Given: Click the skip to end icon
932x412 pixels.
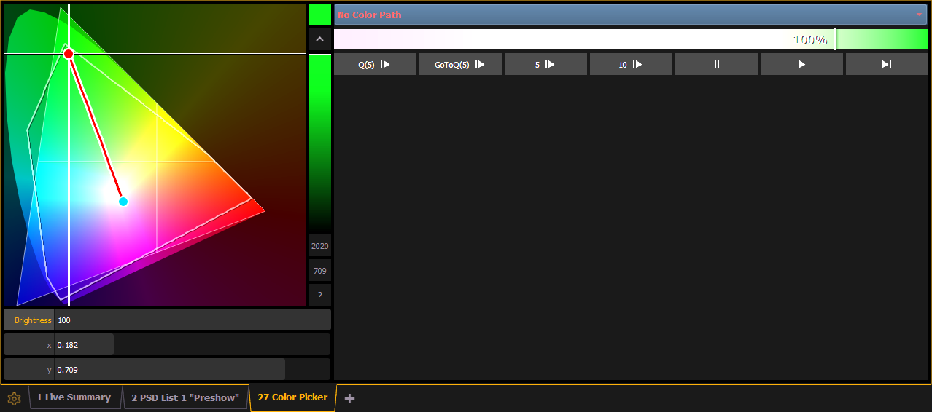Looking at the screenshot, I should (886, 64).
